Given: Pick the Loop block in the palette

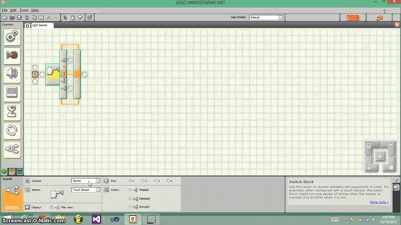Looking at the screenshot, I should (x=12, y=131).
